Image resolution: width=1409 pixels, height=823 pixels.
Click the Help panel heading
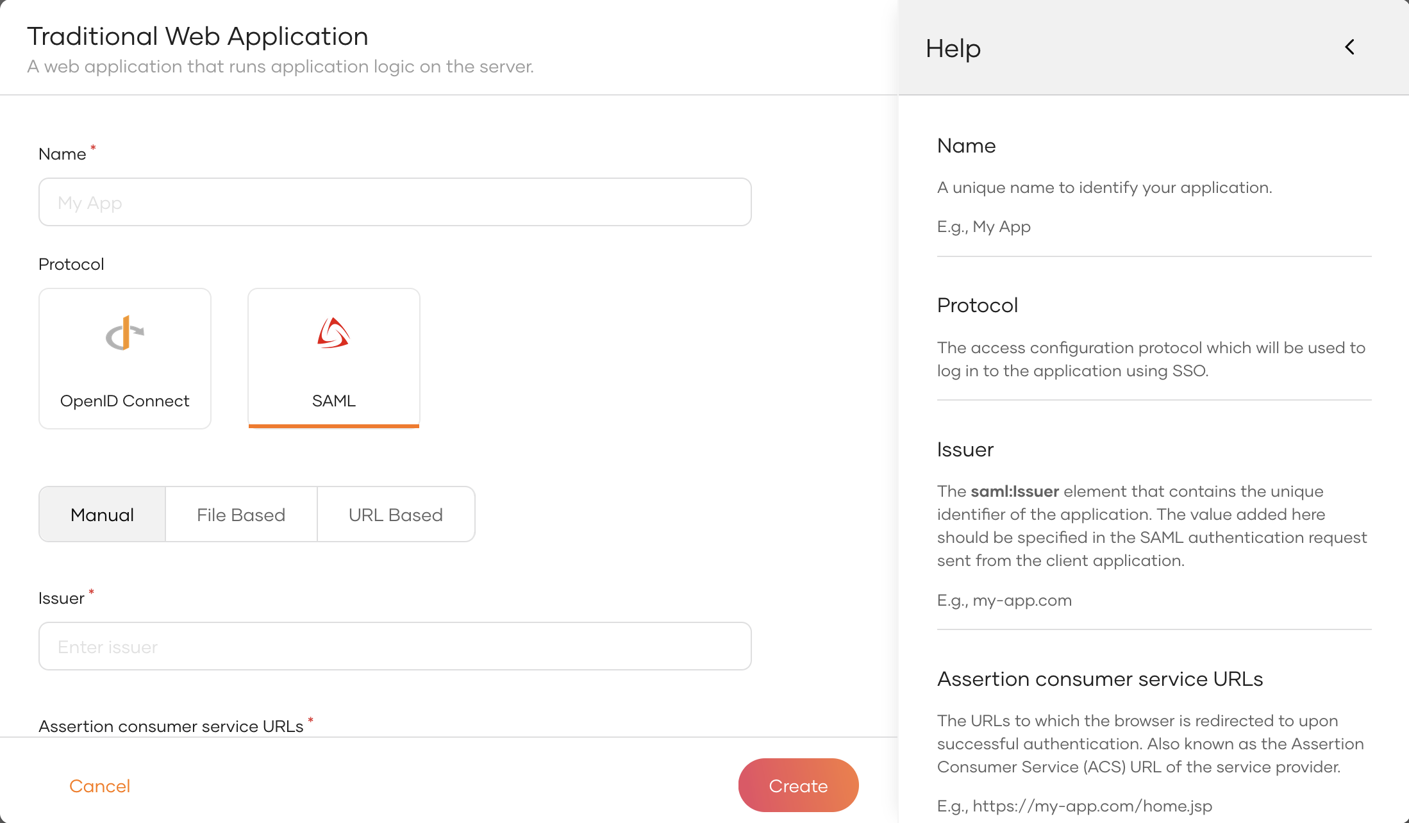(x=953, y=47)
